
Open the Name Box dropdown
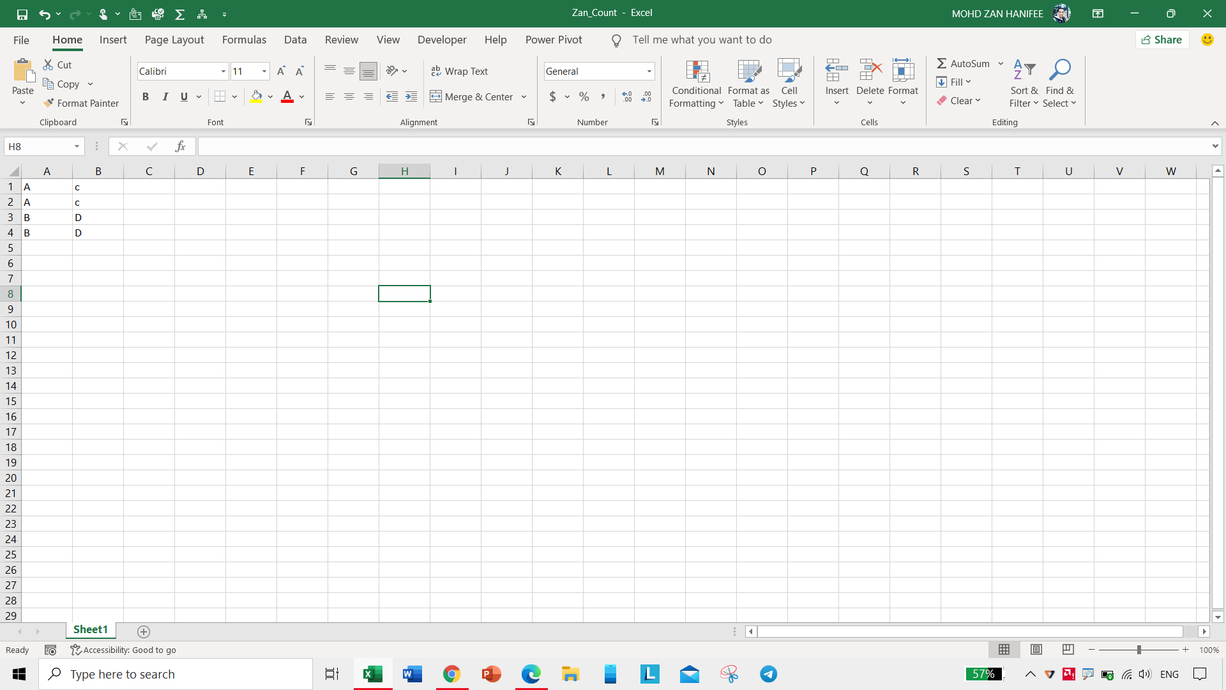pos(76,146)
